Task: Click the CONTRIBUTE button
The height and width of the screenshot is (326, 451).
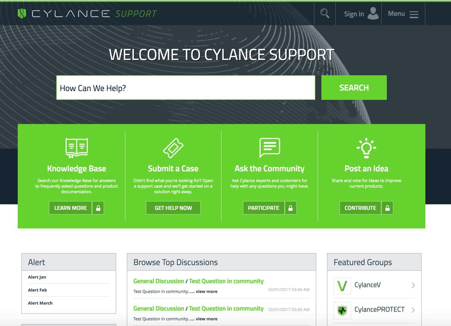Action: (360, 208)
